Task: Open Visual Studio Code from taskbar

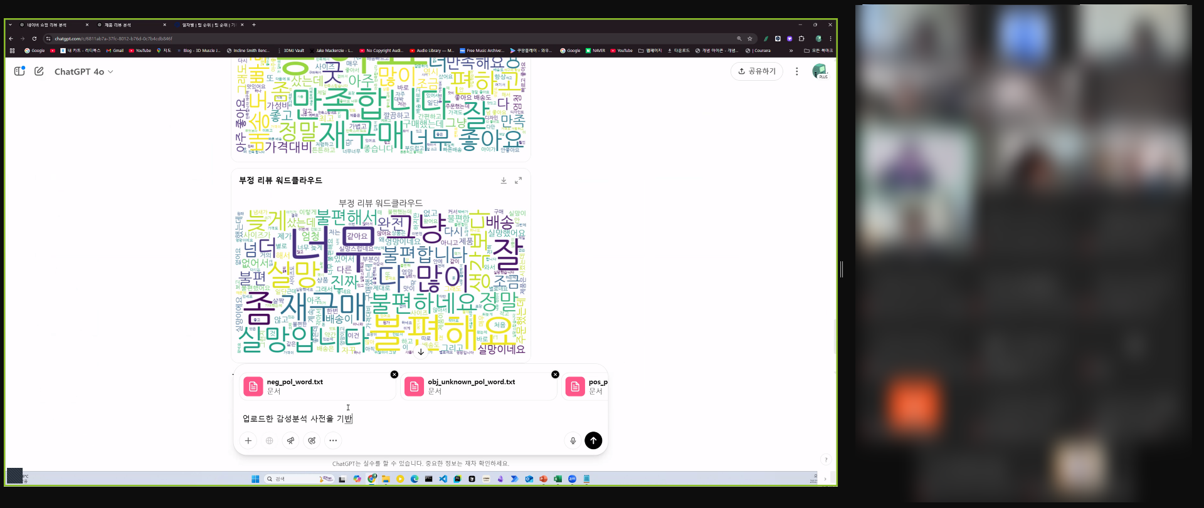Action: [x=443, y=479]
